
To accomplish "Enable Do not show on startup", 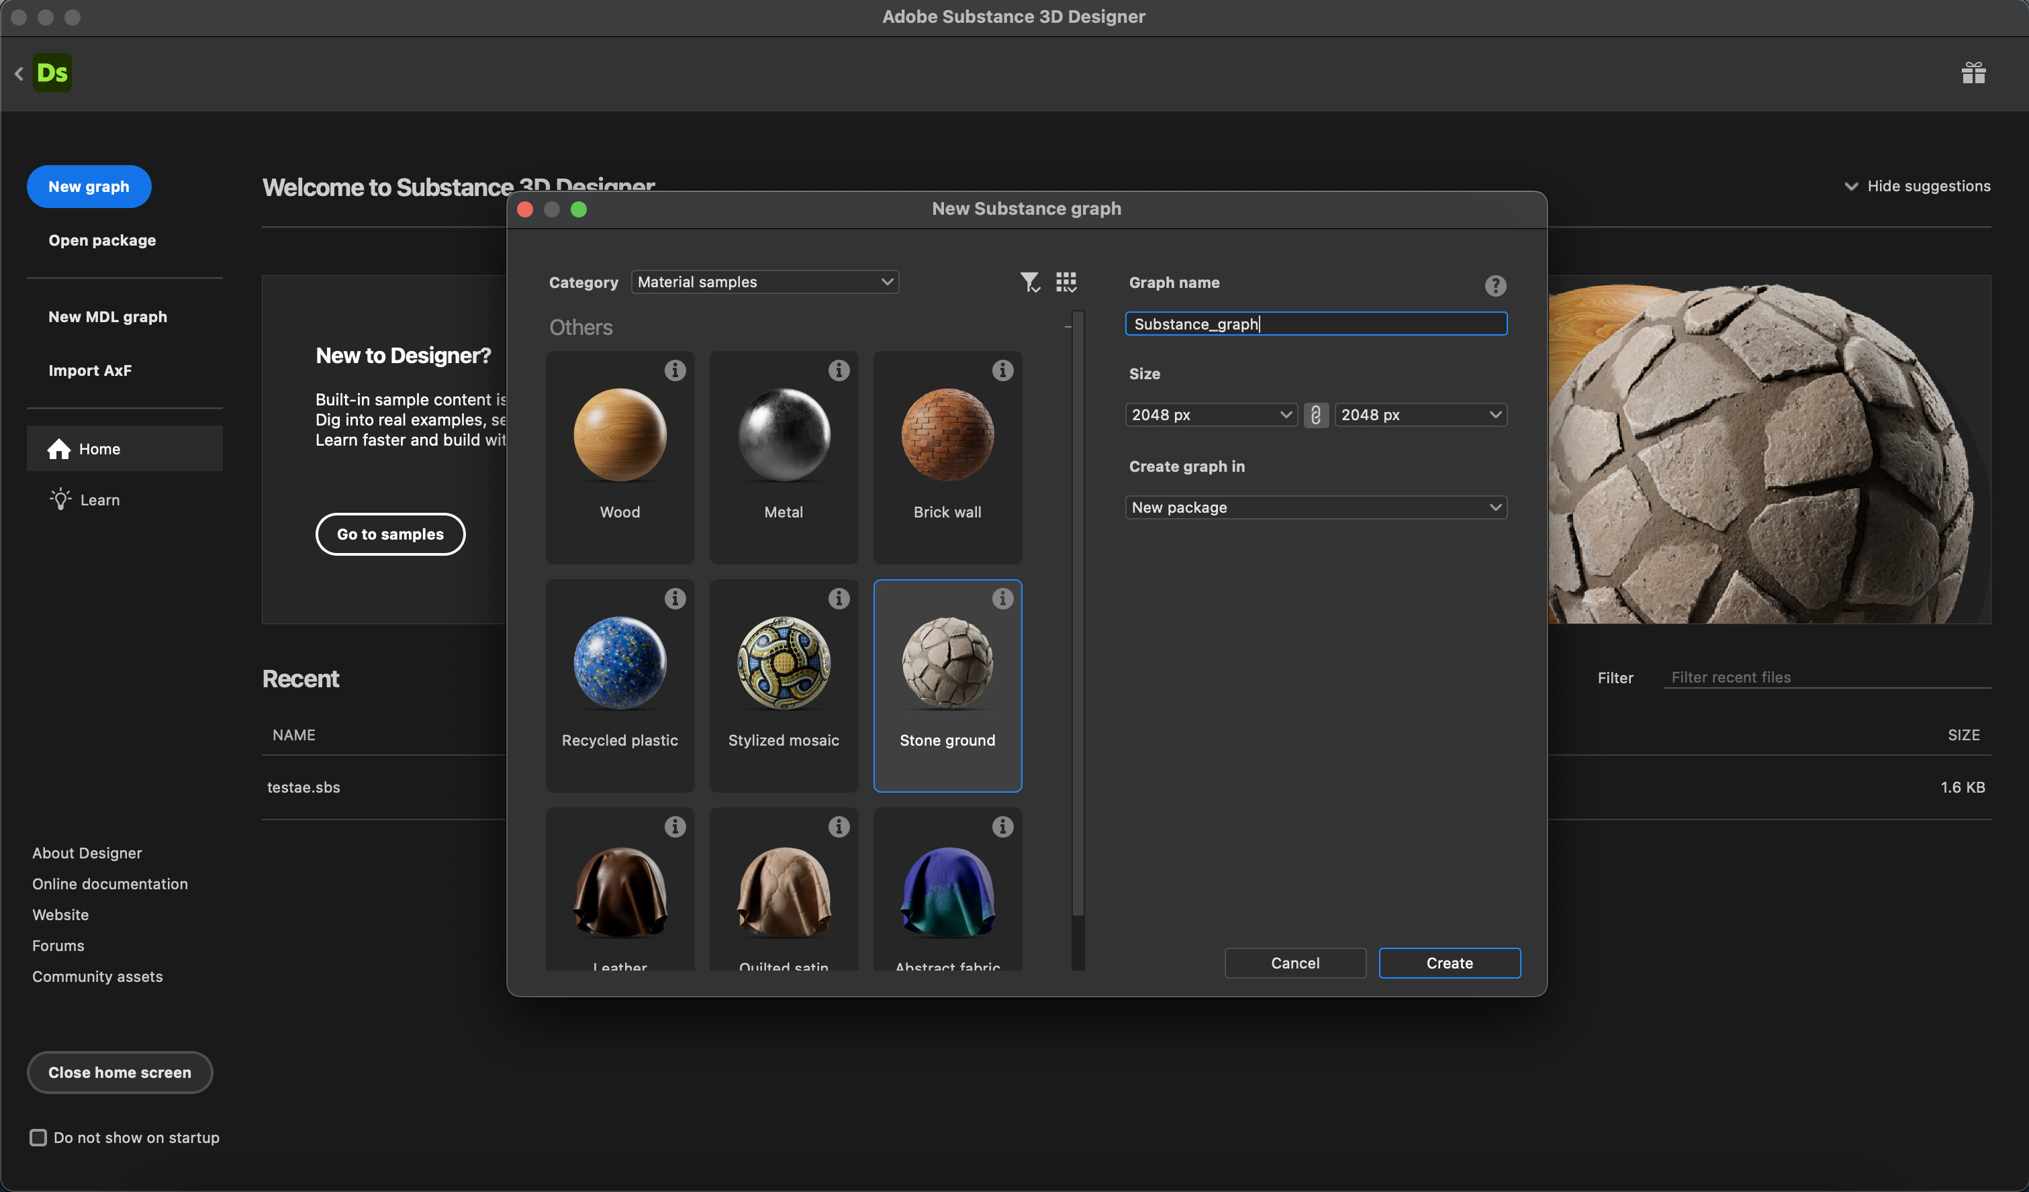I will point(38,1137).
